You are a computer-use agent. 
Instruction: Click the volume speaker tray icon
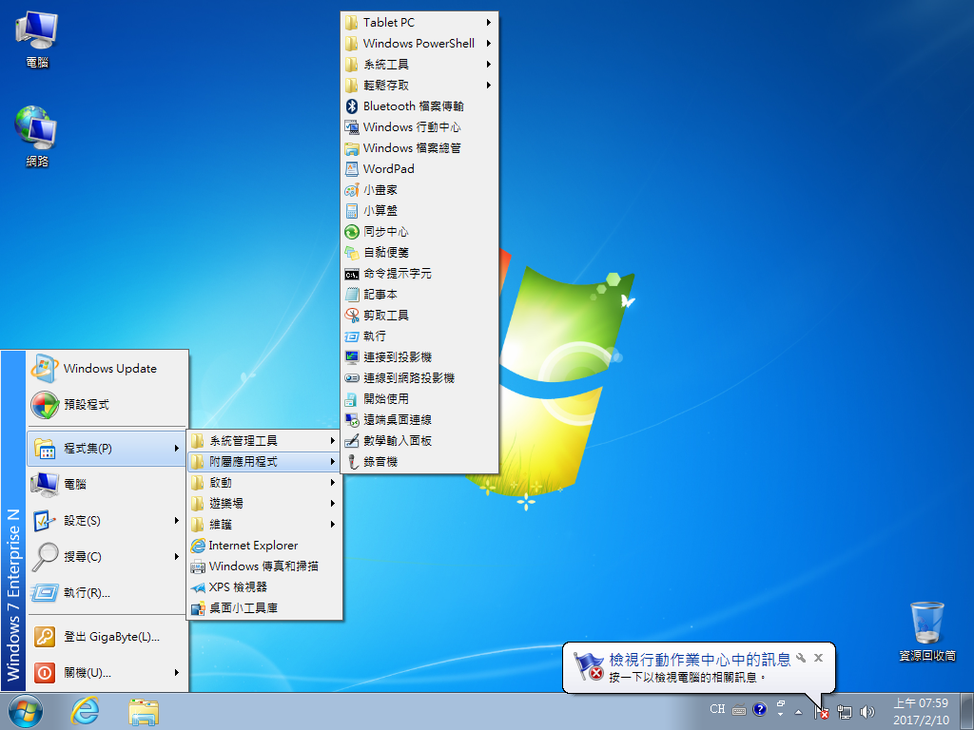pos(867,711)
